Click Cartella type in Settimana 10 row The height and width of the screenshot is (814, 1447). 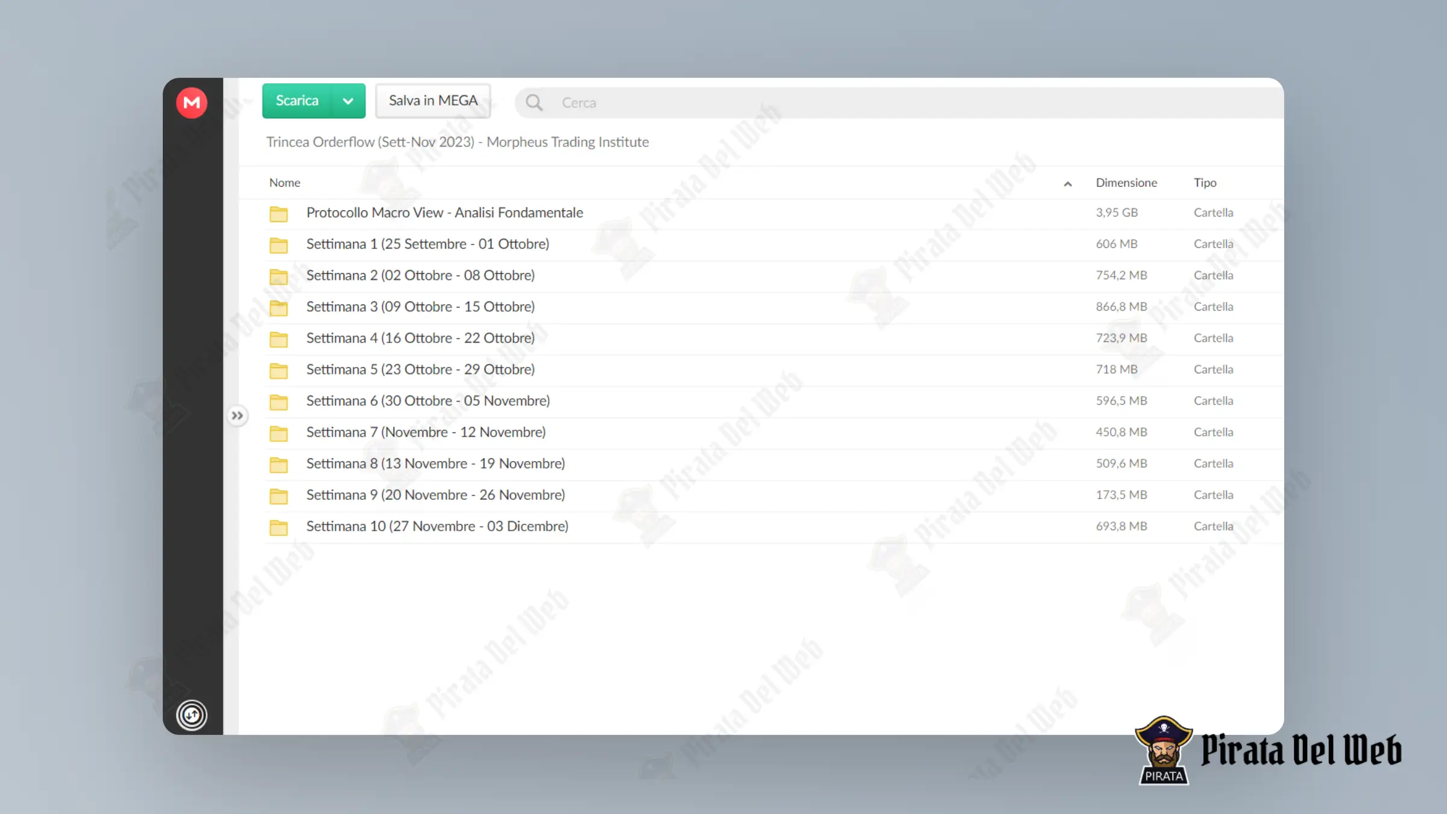pyautogui.click(x=1213, y=526)
